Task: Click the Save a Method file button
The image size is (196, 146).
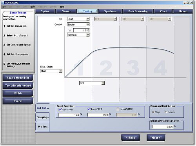Action: coord(18,78)
